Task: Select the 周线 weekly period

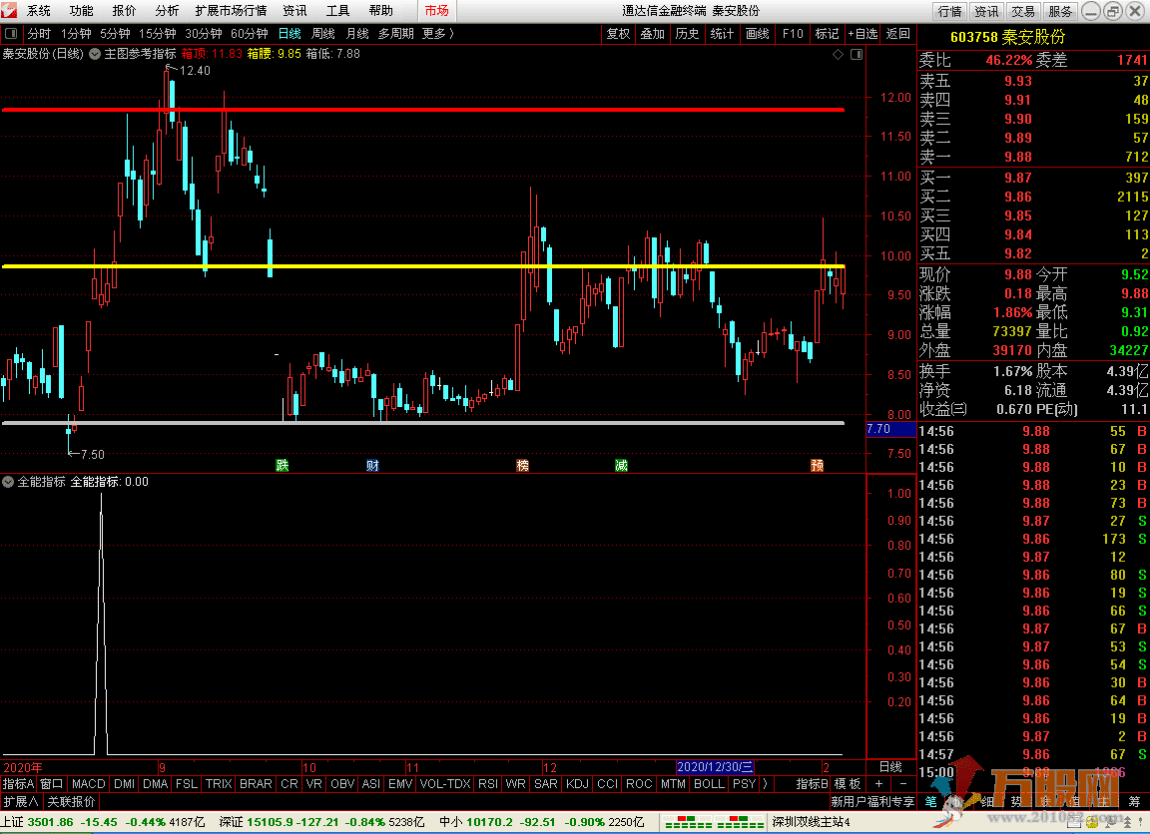Action: [323, 34]
